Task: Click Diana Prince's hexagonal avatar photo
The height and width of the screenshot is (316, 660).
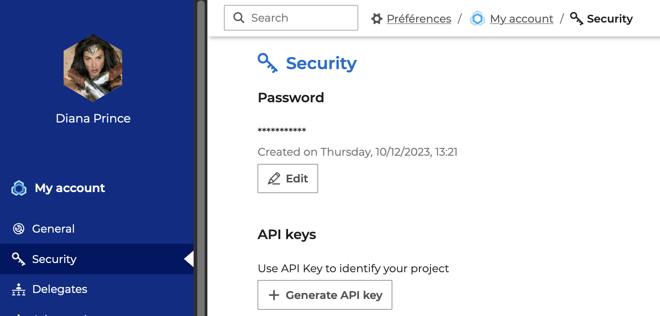Action: coord(93,68)
